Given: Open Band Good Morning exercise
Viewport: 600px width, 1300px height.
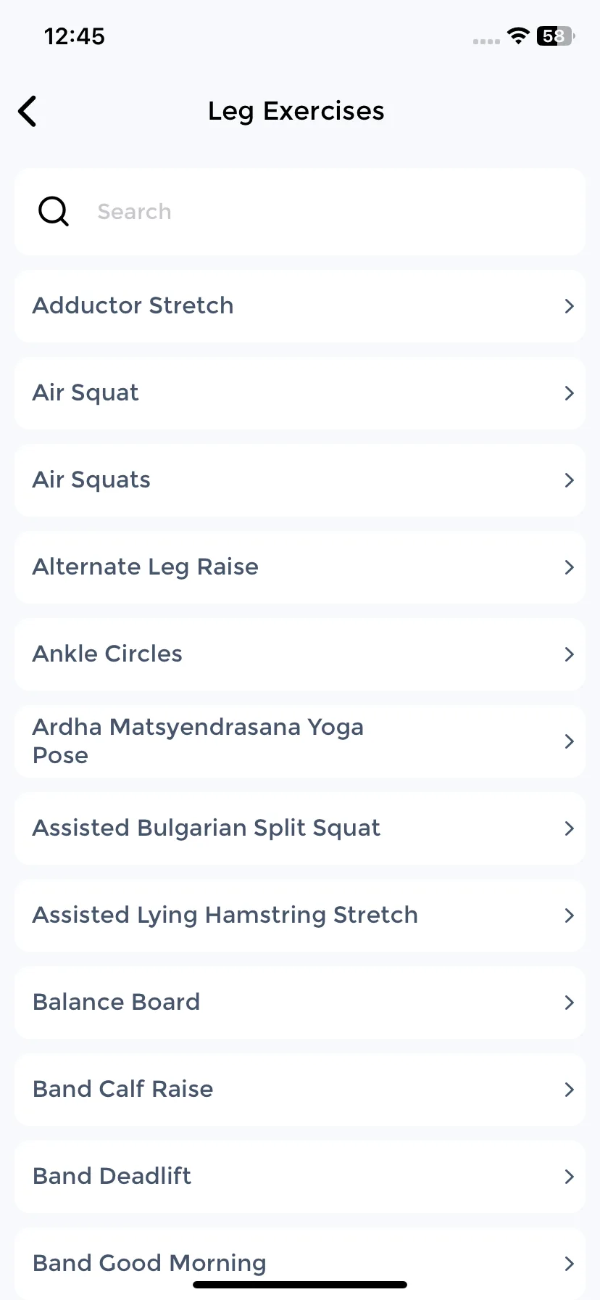Looking at the screenshot, I should pyautogui.click(x=300, y=1263).
